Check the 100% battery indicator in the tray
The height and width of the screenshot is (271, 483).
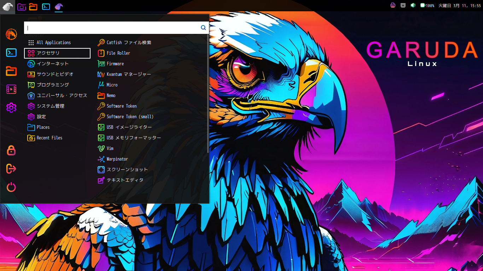[427, 5]
